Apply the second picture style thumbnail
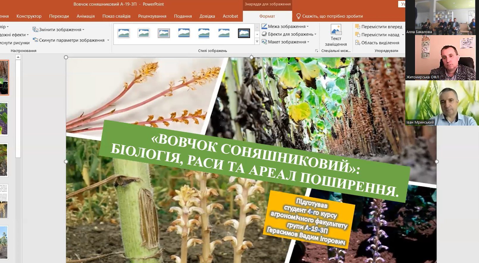The height and width of the screenshot is (263, 479). tap(144, 33)
